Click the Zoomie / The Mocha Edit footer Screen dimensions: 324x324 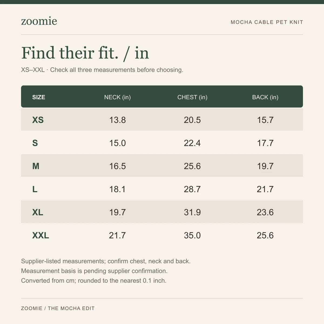(58, 308)
